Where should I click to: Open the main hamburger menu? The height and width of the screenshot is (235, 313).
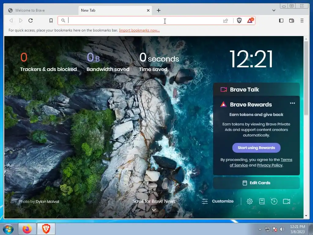pos(302,21)
